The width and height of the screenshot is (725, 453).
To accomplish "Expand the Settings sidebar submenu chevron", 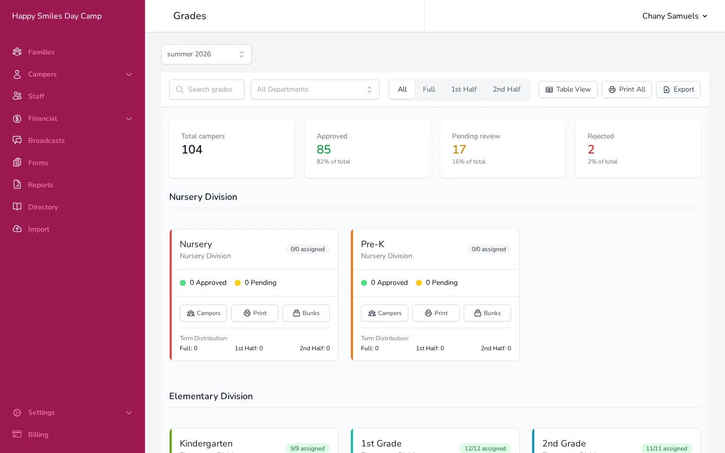I will [x=129, y=412].
